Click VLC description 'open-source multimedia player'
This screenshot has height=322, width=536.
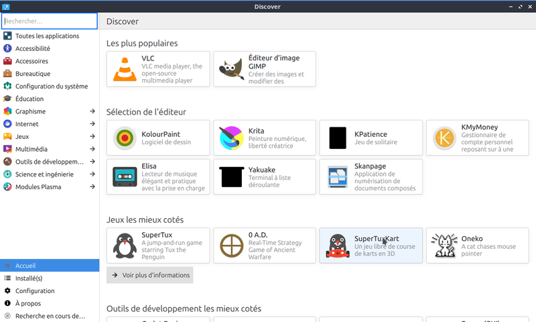point(167,76)
